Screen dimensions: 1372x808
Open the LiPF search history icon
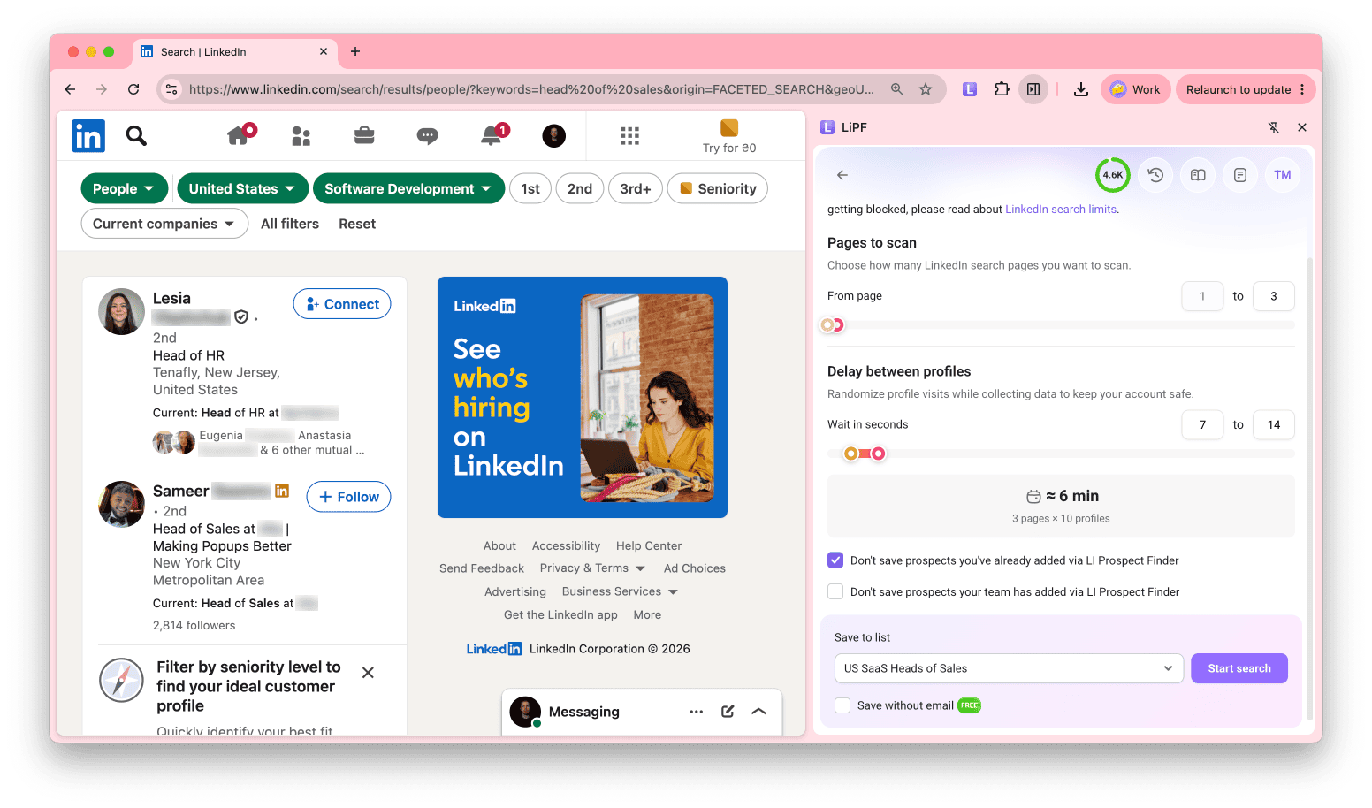[1155, 175]
